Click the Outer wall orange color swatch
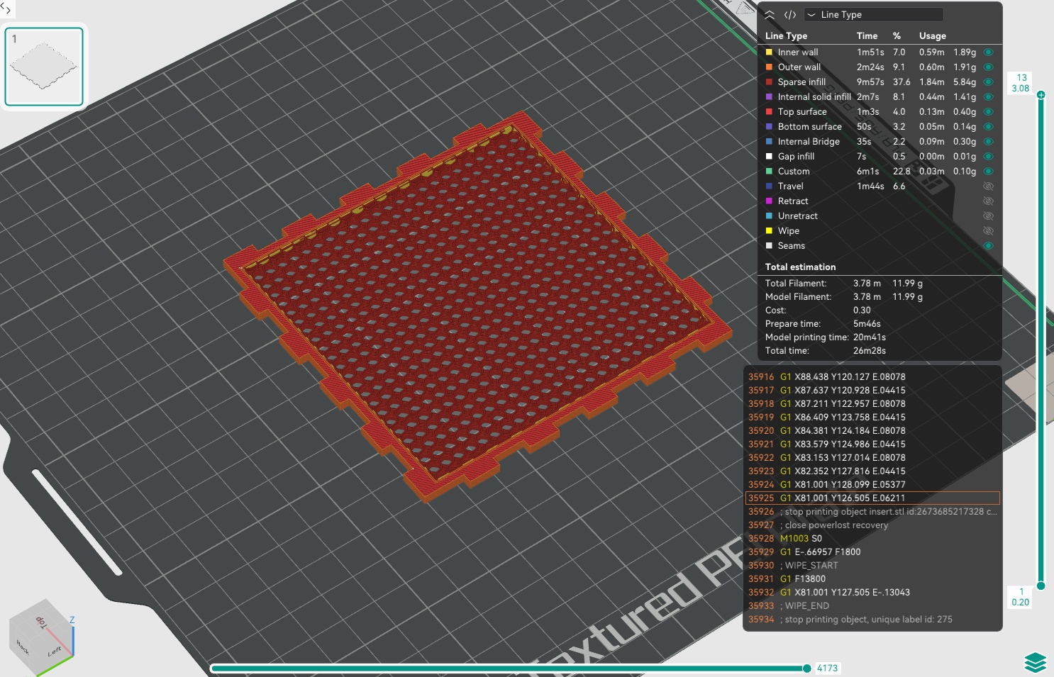 coord(769,67)
